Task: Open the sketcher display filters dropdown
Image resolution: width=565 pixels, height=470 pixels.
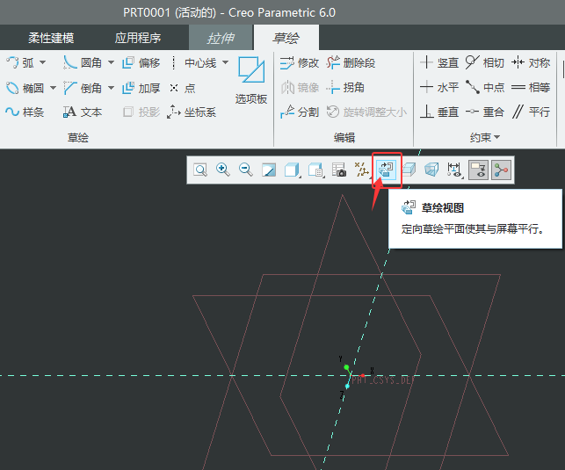Action: [455, 170]
